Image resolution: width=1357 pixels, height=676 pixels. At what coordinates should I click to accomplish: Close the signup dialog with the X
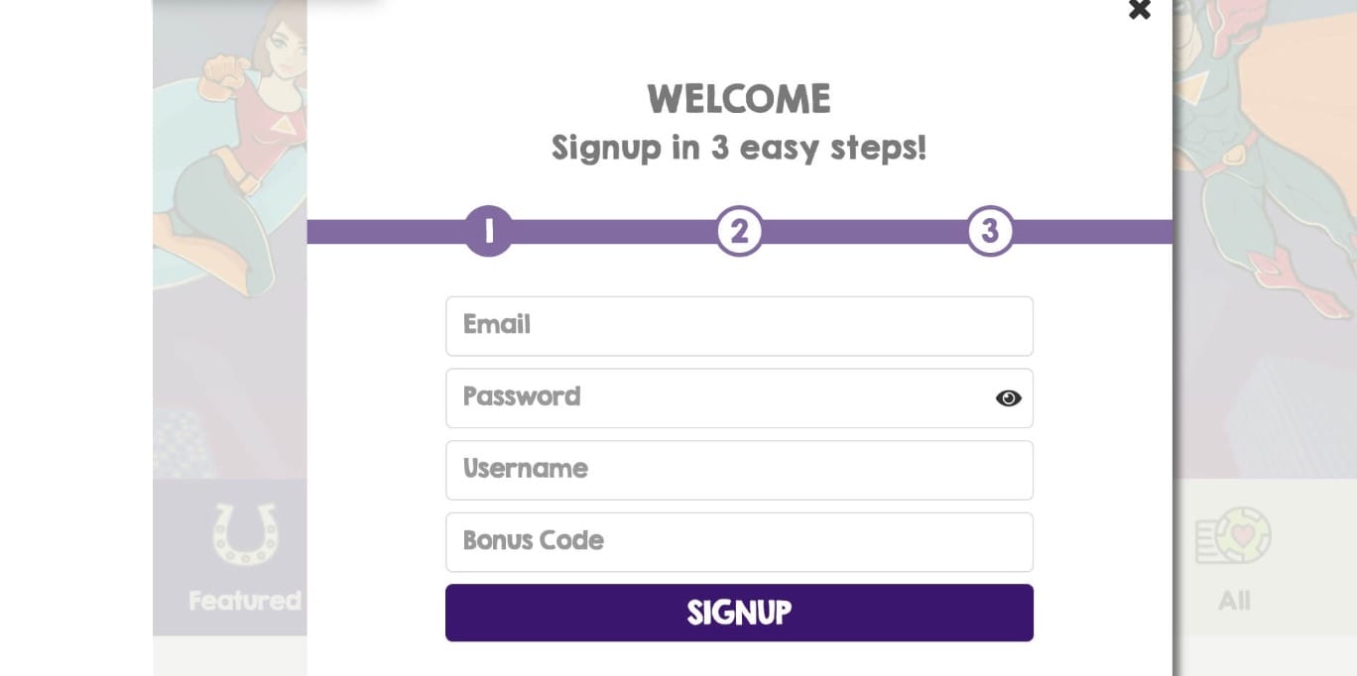coord(1140,9)
